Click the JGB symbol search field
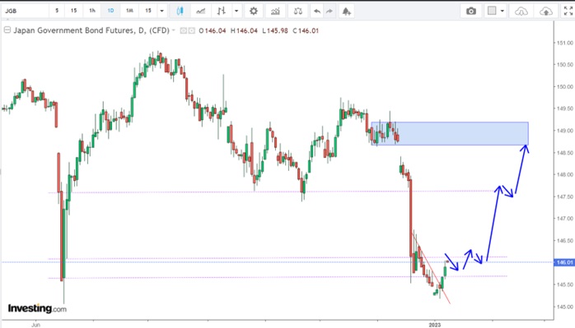Viewport: 575px width, 328px height. (x=25, y=11)
